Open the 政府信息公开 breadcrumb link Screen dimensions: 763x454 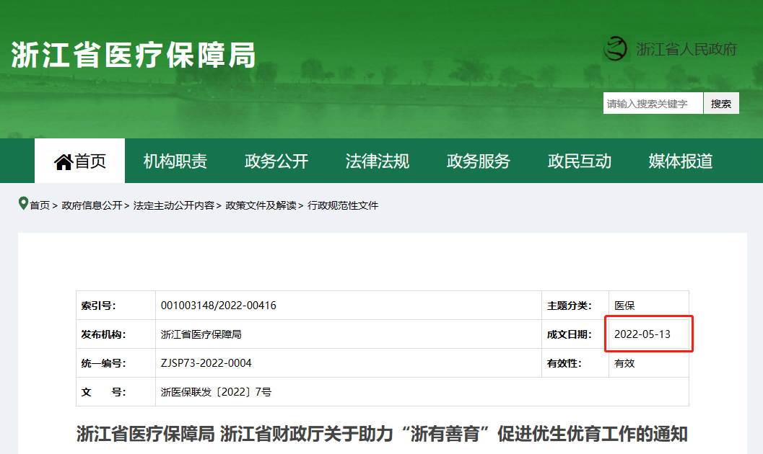[92, 205]
